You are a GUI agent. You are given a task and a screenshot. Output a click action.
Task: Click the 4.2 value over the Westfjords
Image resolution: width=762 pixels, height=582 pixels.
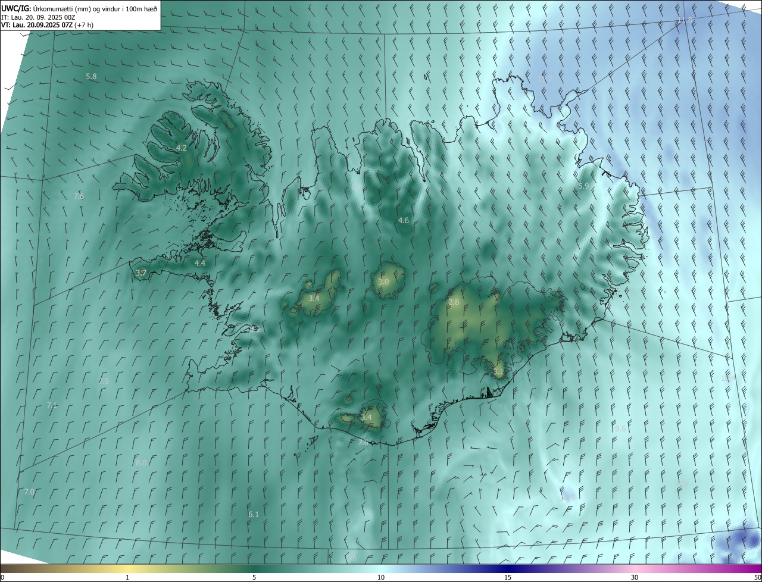182,148
